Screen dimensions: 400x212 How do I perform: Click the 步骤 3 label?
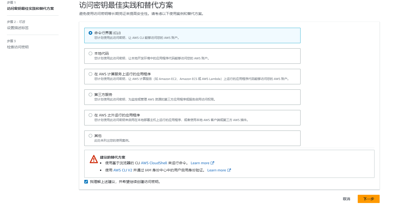(x=11, y=41)
